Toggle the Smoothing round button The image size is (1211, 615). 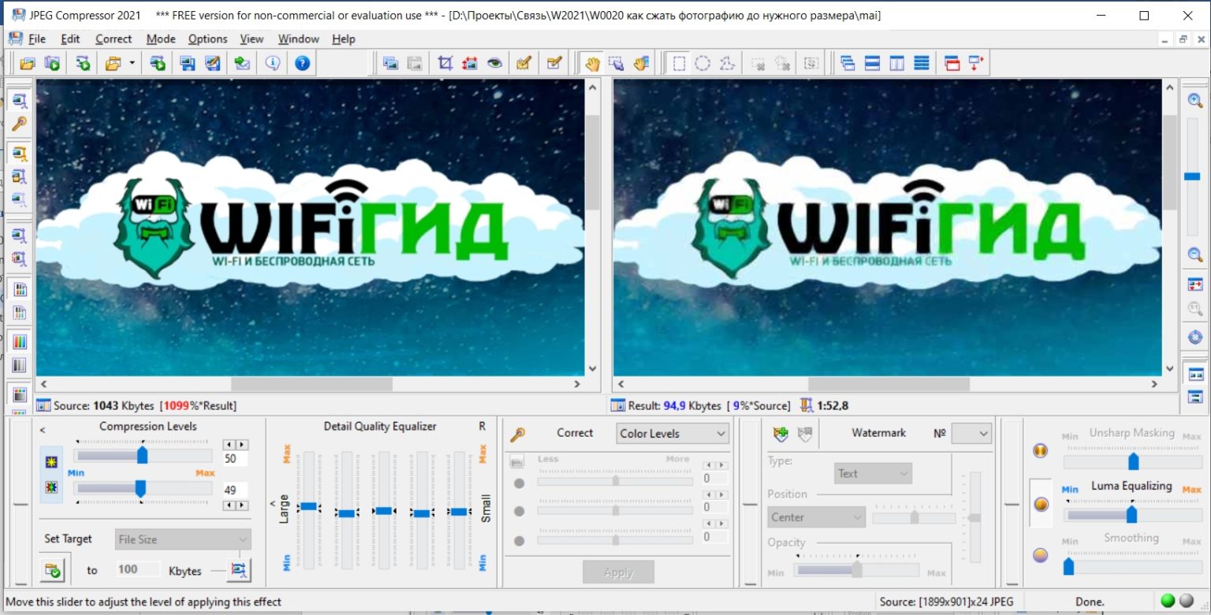(x=1040, y=555)
